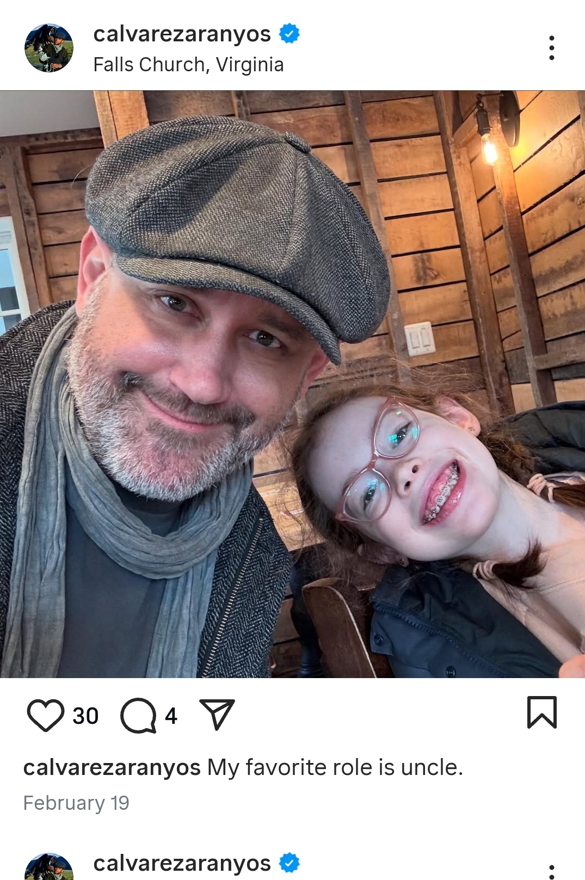Screen dimensions: 585x880
Task: Open calvarezaranyos profile from the top header
Action: coord(182,34)
